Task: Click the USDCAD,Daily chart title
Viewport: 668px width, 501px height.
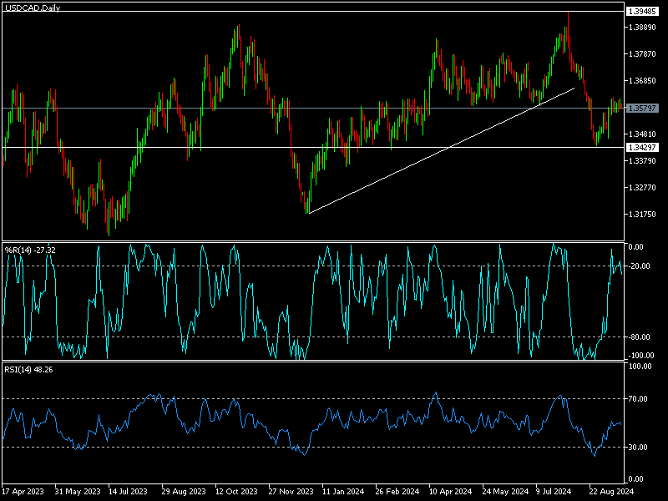Action: pyautogui.click(x=33, y=8)
